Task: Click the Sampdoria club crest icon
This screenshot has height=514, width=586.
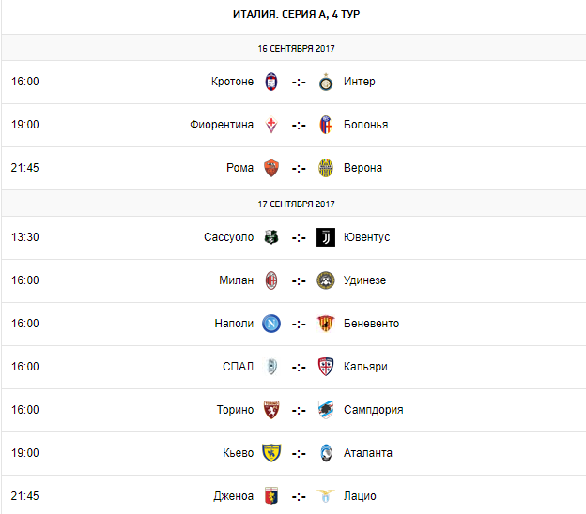Action: coord(326,410)
